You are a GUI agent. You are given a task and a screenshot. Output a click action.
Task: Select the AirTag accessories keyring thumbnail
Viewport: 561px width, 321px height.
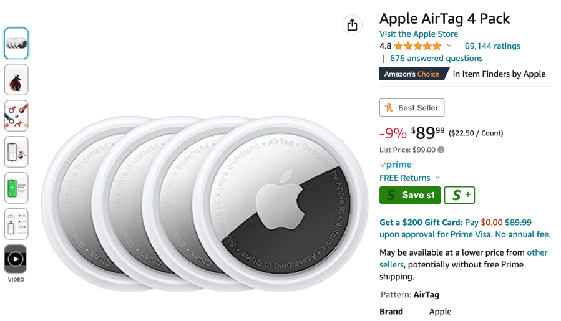[16, 115]
